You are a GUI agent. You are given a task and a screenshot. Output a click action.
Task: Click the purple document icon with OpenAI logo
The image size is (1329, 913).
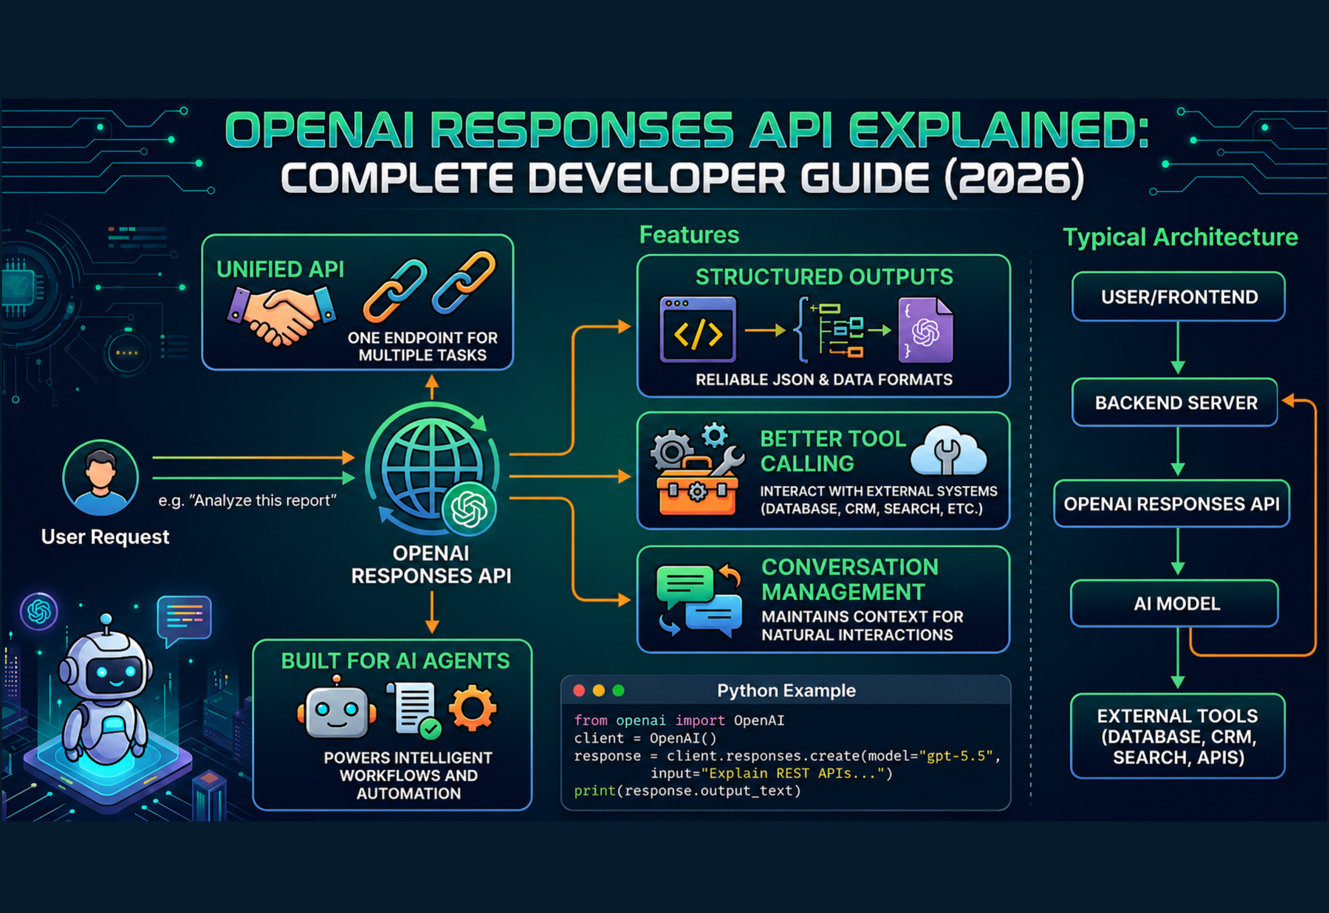[x=926, y=330]
